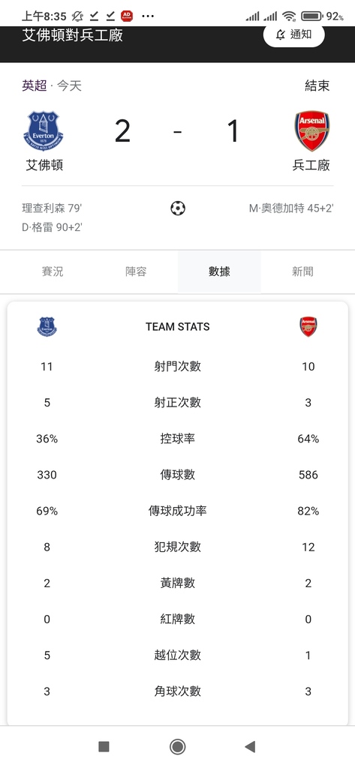Tap small Everton crest in Team Stats

[x=47, y=327]
